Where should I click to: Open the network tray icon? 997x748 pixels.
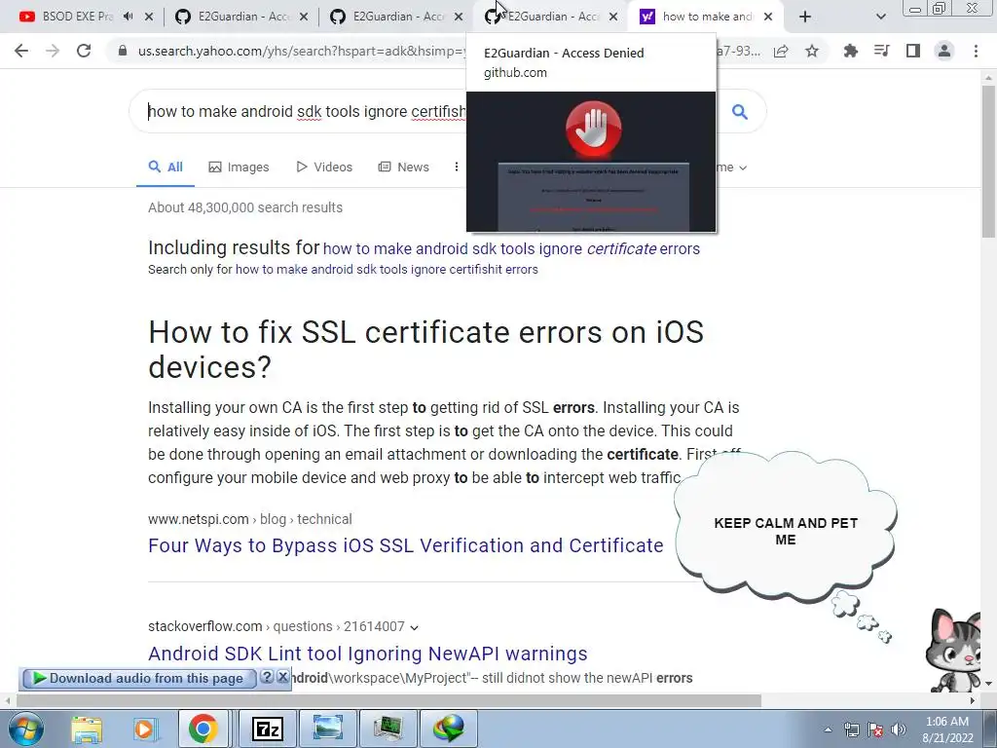click(x=851, y=729)
